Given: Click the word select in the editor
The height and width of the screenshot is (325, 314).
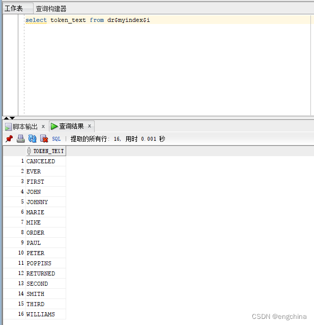Looking at the screenshot, I should click(x=36, y=20).
